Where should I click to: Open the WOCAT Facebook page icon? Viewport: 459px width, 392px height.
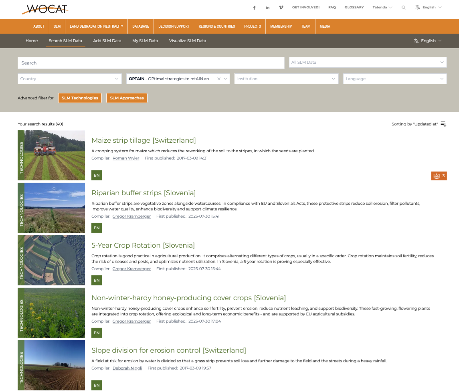(x=254, y=8)
